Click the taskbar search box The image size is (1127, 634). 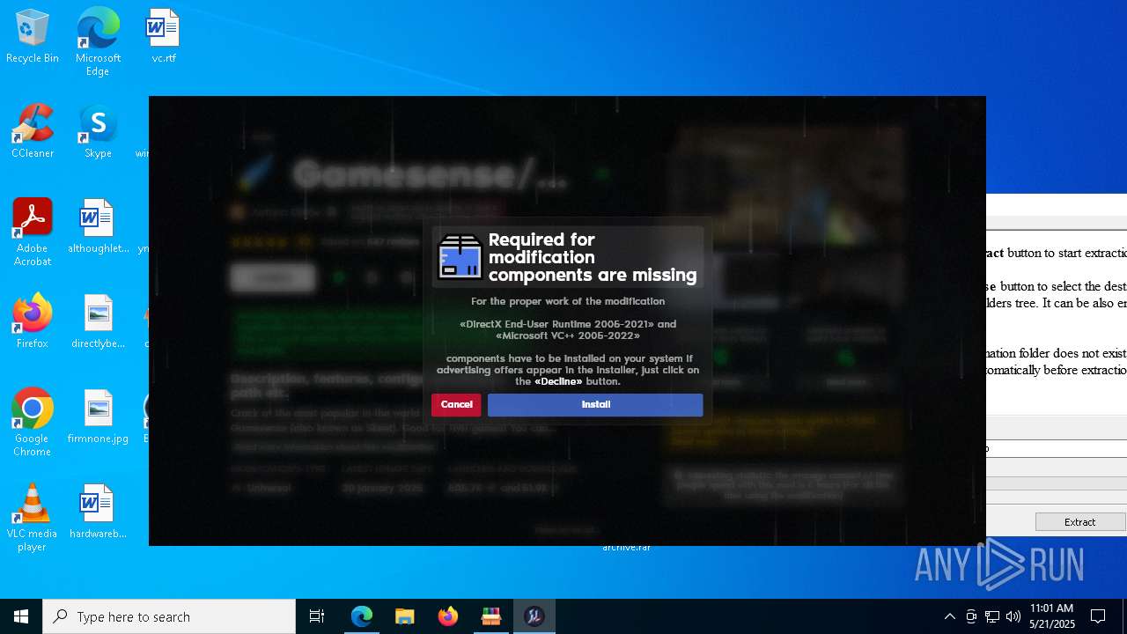point(169,616)
